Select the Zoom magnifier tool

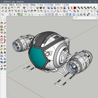(x=2, y=59)
